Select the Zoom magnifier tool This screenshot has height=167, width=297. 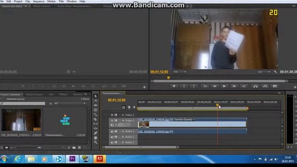tap(96, 142)
